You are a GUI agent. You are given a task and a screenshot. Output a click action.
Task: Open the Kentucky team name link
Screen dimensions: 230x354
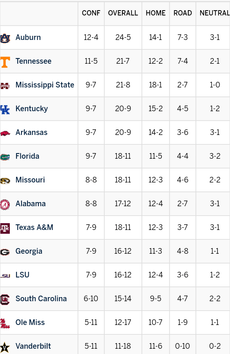pyautogui.click(x=32, y=109)
